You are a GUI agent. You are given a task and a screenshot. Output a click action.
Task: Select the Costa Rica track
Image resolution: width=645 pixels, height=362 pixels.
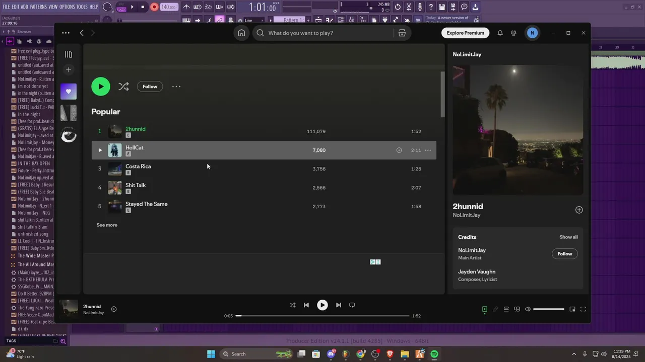(264, 169)
